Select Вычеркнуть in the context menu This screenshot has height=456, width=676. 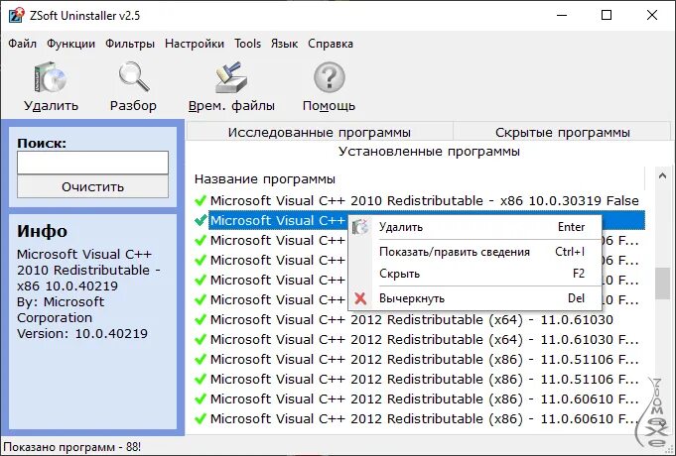(x=474, y=298)
